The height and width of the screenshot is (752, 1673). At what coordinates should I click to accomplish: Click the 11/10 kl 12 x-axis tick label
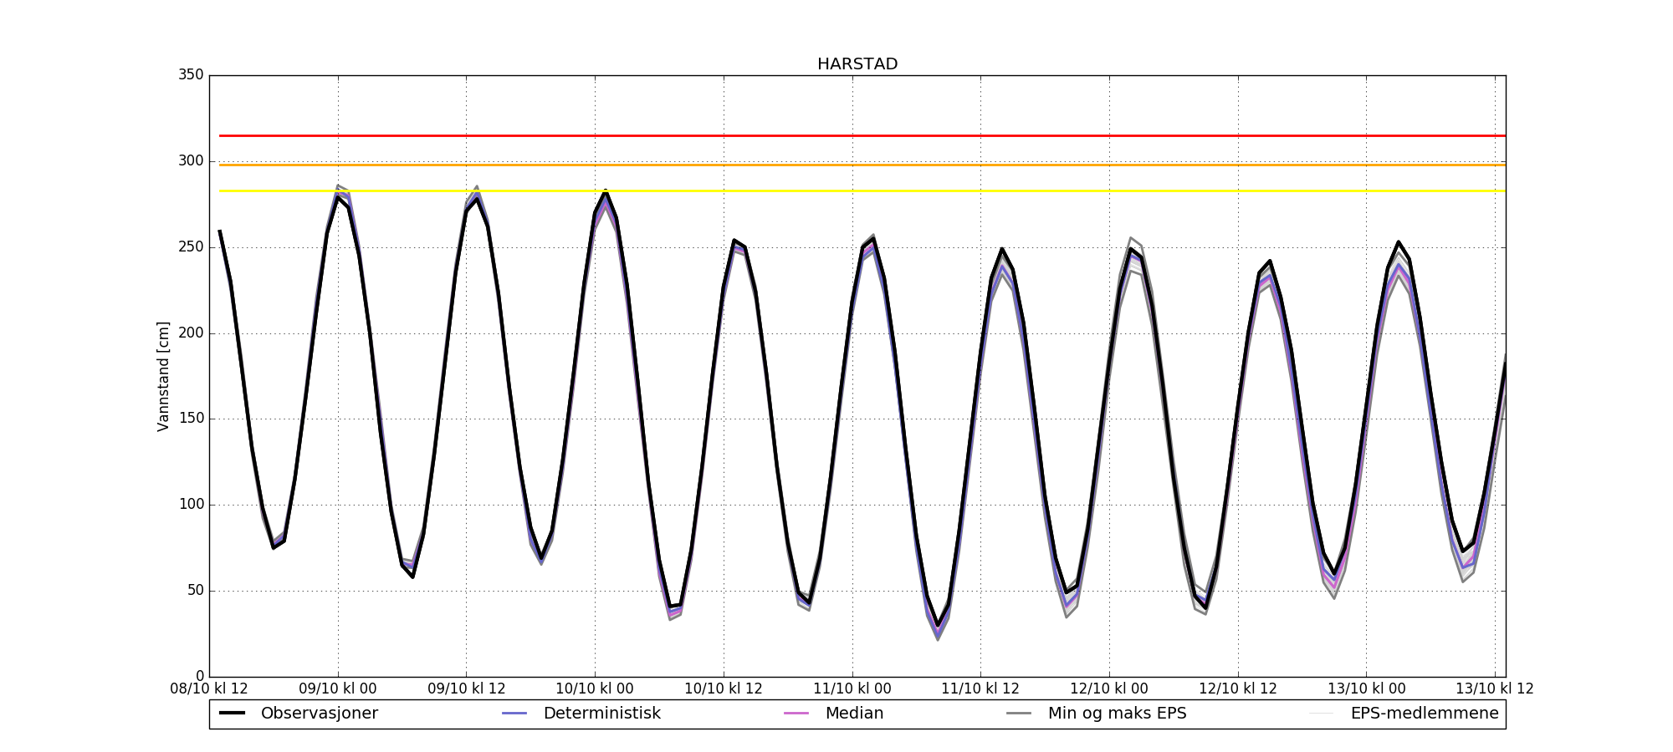980,689
